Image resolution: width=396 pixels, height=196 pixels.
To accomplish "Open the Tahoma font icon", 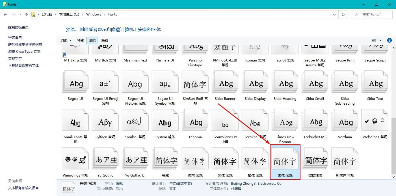I will point(195,120).
